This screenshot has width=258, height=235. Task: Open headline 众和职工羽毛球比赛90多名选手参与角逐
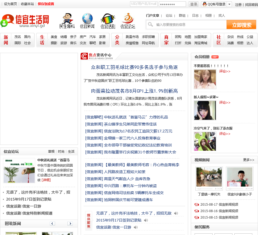134,67
